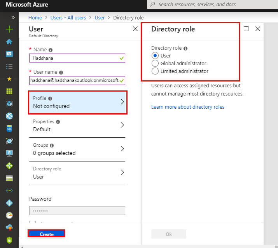
Task: Click info icon beside Groups
Action: click(52, 146)
